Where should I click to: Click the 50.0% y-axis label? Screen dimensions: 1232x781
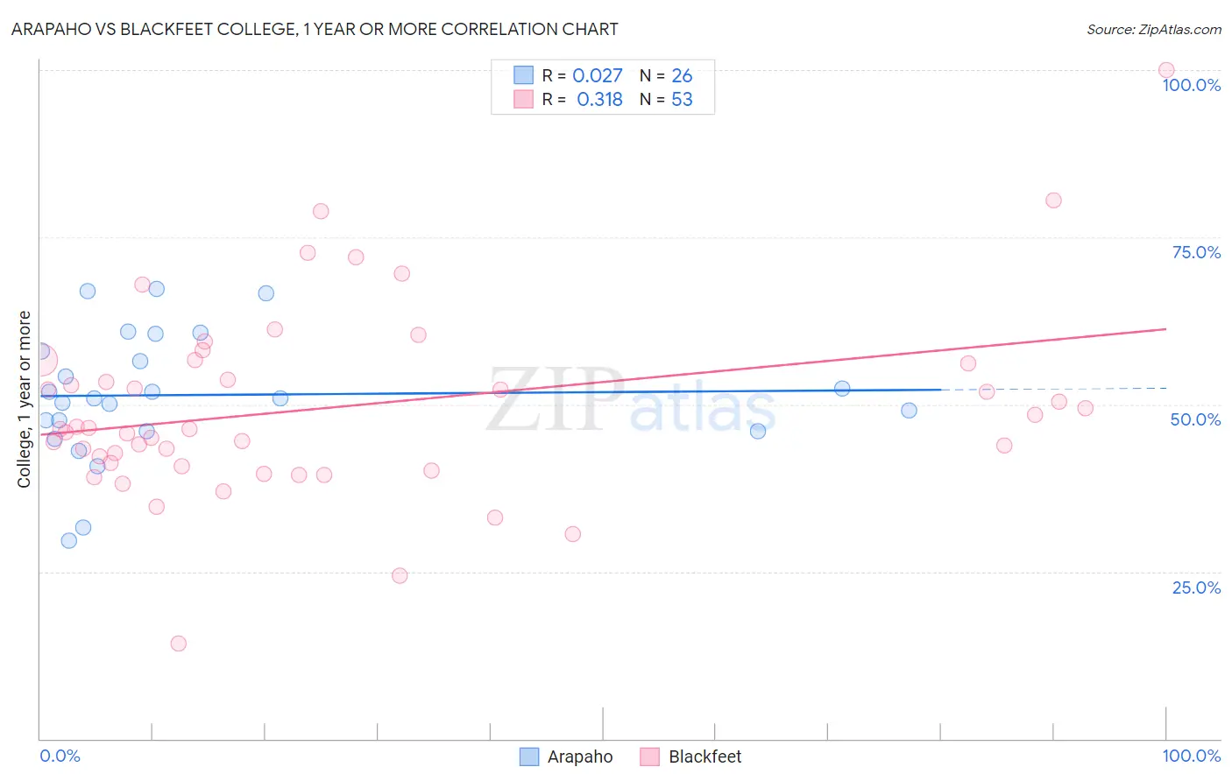(x=1195, y=419)
